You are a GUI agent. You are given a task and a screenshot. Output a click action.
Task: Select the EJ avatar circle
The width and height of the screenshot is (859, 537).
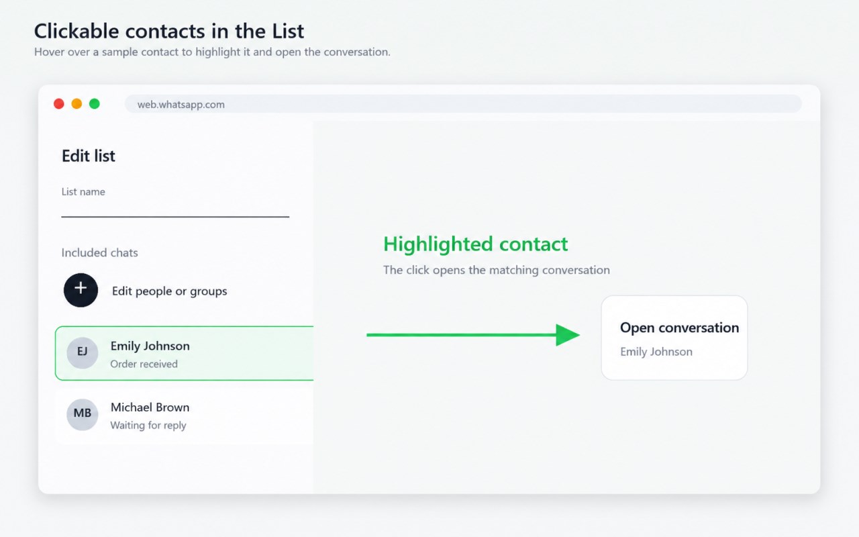(82, 353)
